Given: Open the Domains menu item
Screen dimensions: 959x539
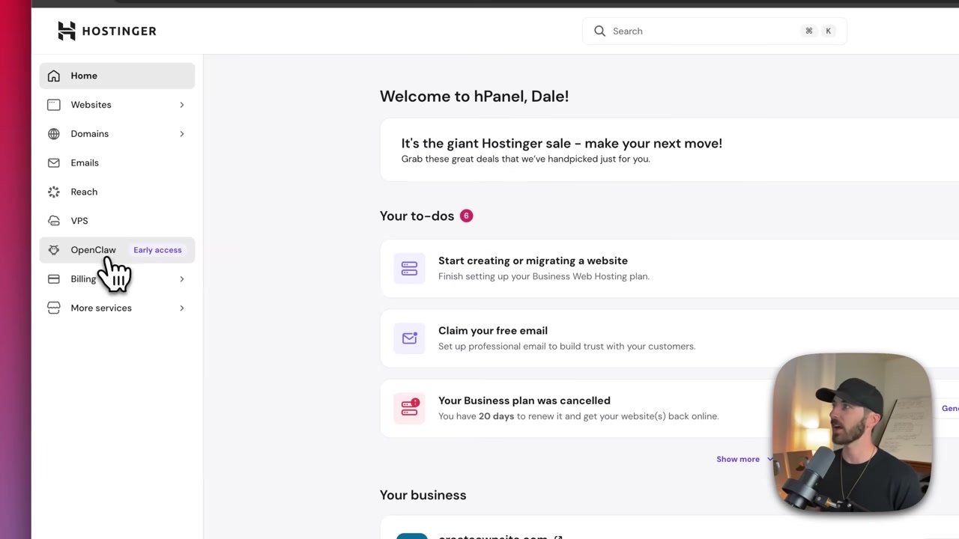Looking at the screenshot, I should pos(117,134).
